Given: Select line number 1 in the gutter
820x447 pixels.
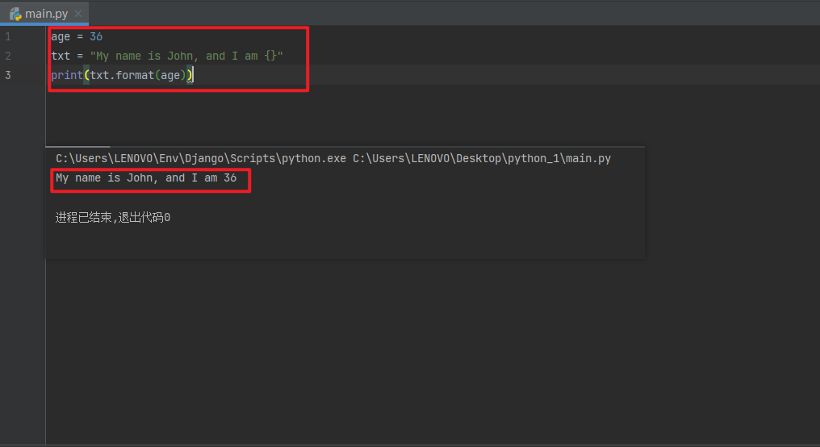Looking at the screenshot, I should 8,36.
